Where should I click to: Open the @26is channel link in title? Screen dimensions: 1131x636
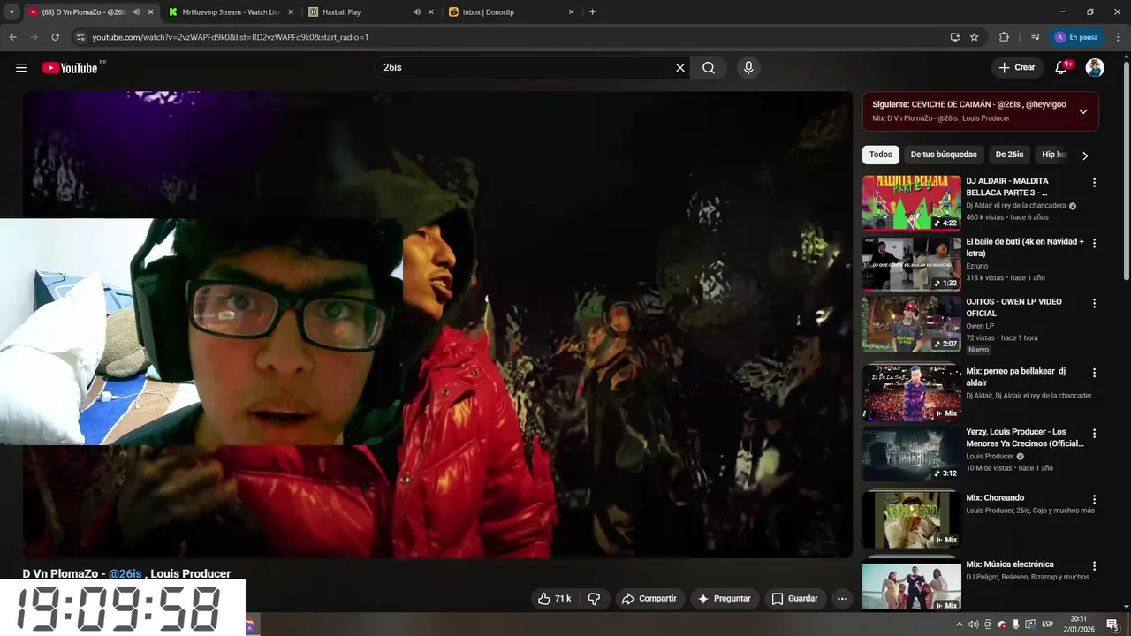coord(125,573)
